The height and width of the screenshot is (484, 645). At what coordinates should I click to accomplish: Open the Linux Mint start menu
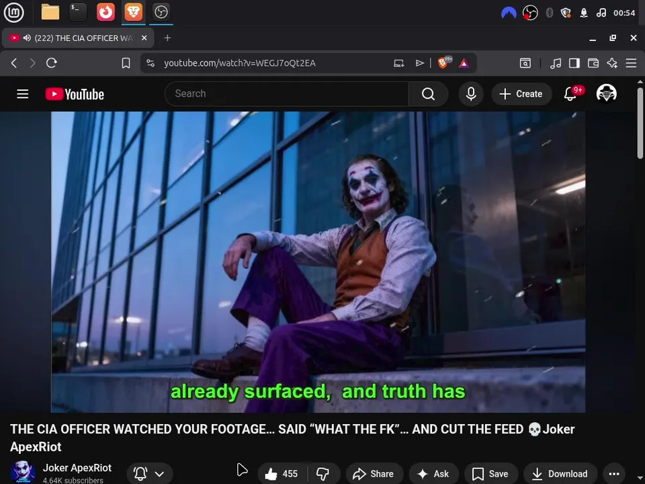pos(13,12)
